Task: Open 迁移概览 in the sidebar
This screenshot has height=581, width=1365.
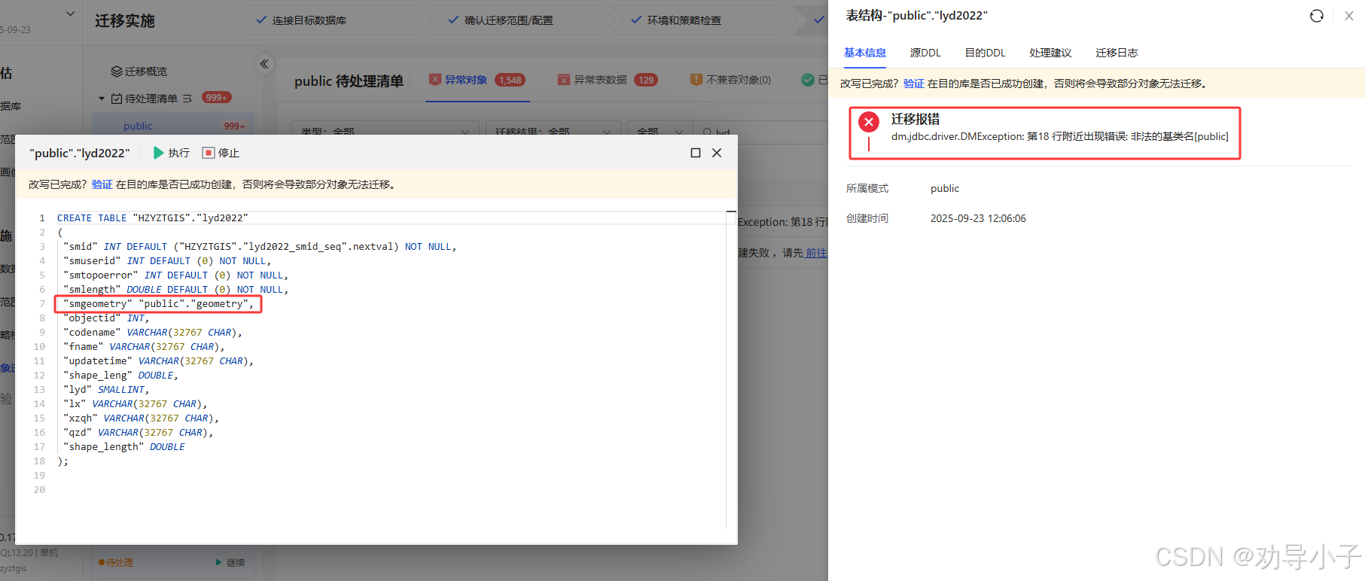Action: 139,71
